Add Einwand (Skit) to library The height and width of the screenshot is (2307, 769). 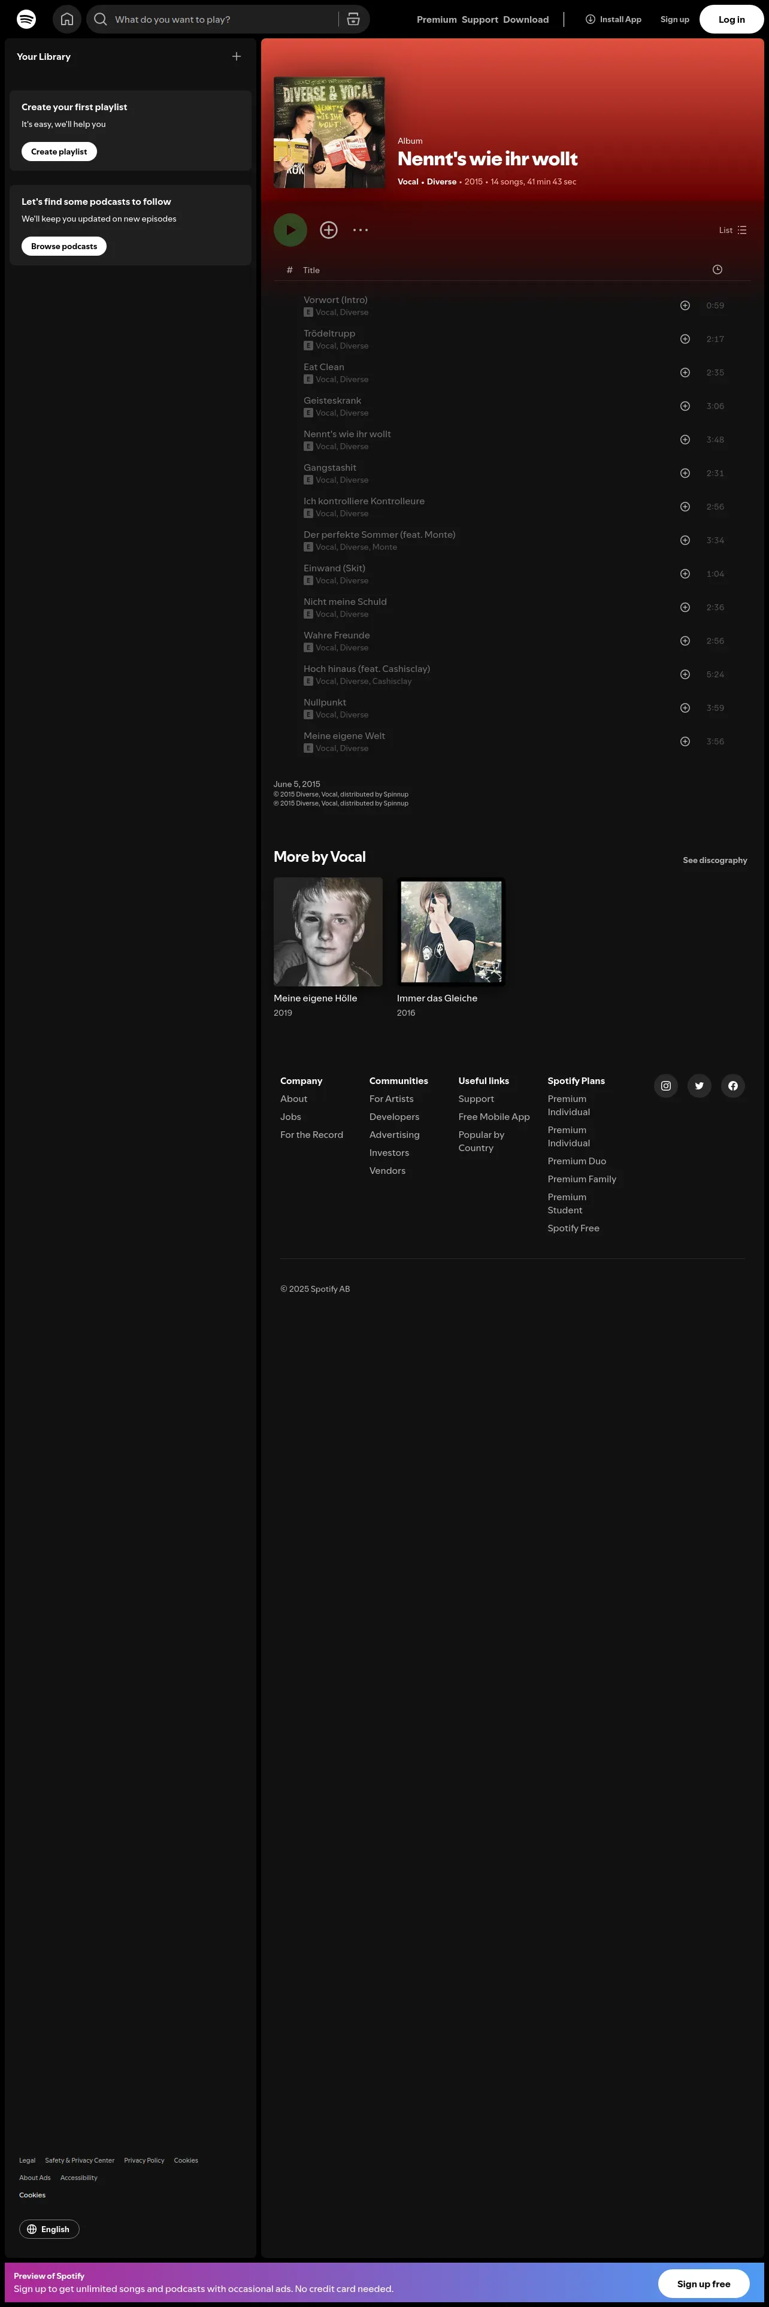click(x=685, y=574)
